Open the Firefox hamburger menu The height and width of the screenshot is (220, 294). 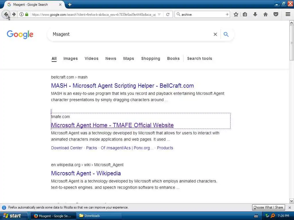pos(288,14)
